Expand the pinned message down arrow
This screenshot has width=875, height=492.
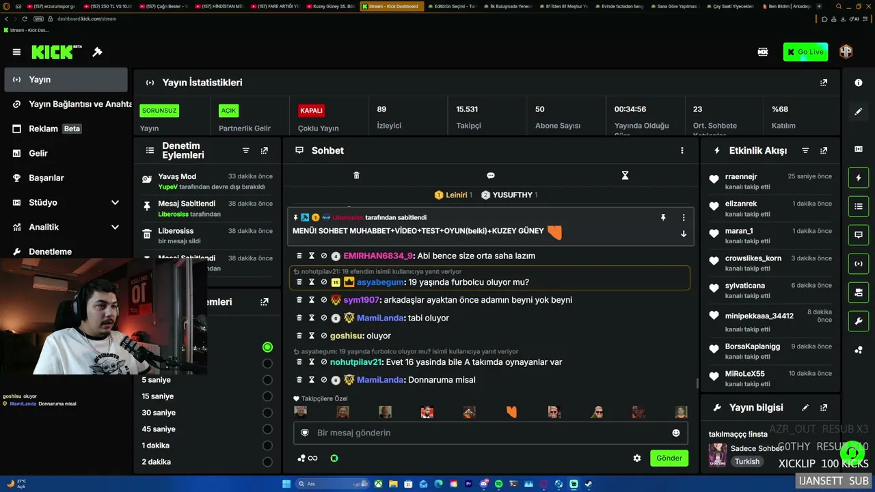point(684,234)
